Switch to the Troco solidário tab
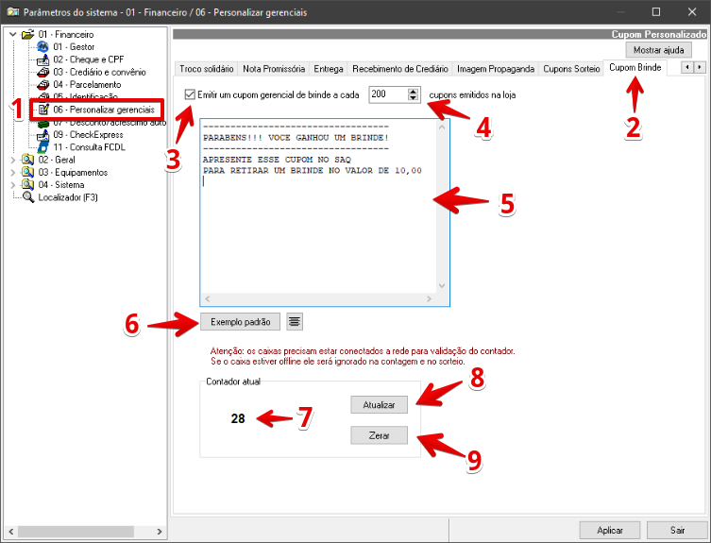711x543 pixels. click(207, 69)
